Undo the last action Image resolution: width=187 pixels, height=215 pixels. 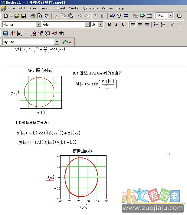click(x=80, y=16)
